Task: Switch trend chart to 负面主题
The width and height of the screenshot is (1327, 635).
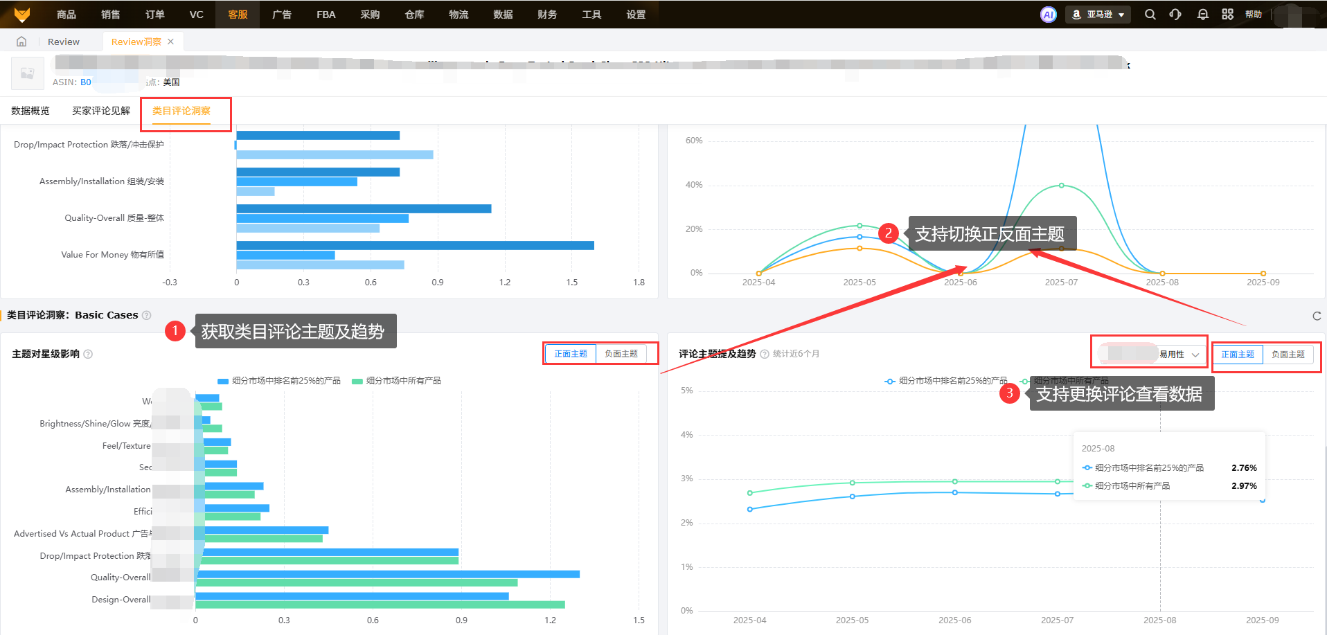Action: coord(1288,355)
